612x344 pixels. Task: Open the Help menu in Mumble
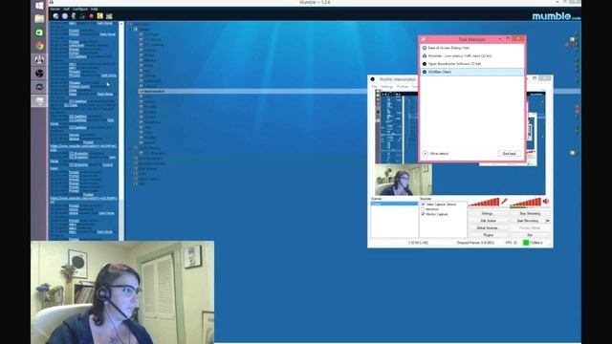tap(95, 9)
